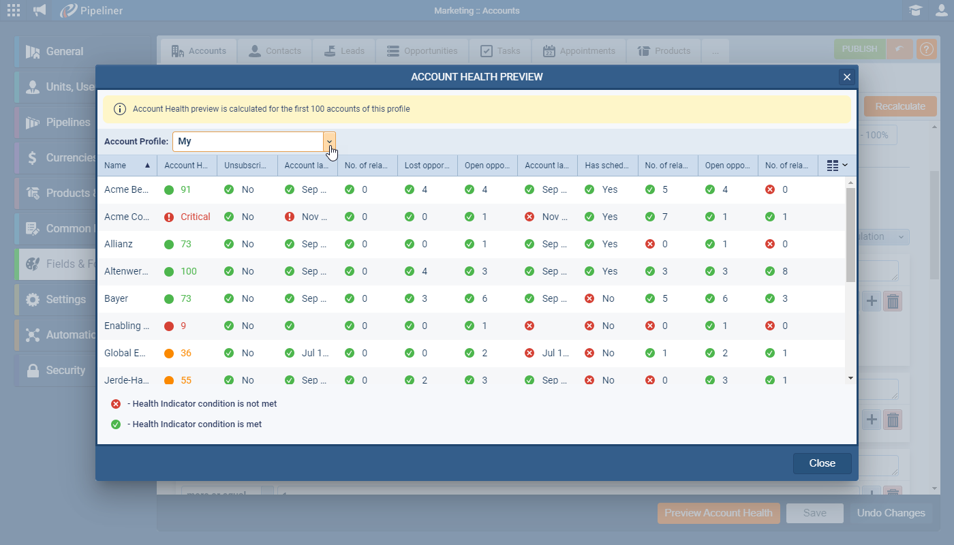Click the orange health dot for Global E row

click(169, 354)
